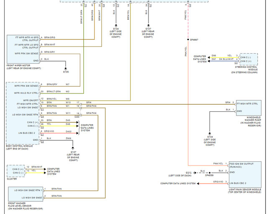
Task: Click the FT WPR MTR LO SPD CTRL OUTPUT pin
Action: point(26,46)
